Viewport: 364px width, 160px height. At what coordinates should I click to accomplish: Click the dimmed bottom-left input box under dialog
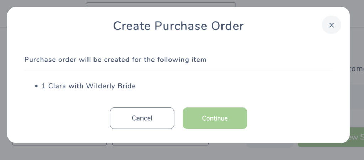click(x=59, y=144)
